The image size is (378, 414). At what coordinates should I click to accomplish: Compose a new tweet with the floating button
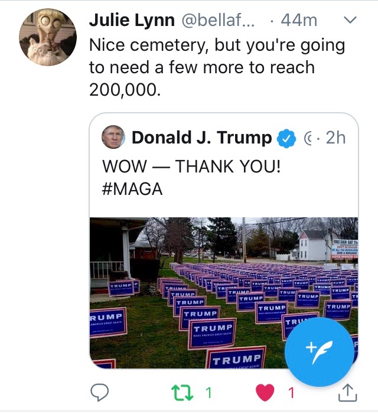[320, 351]
